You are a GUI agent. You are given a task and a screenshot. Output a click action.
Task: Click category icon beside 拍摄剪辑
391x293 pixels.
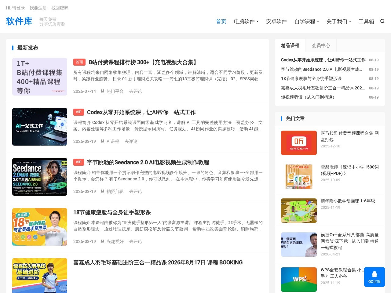click(x=103, y=191)
